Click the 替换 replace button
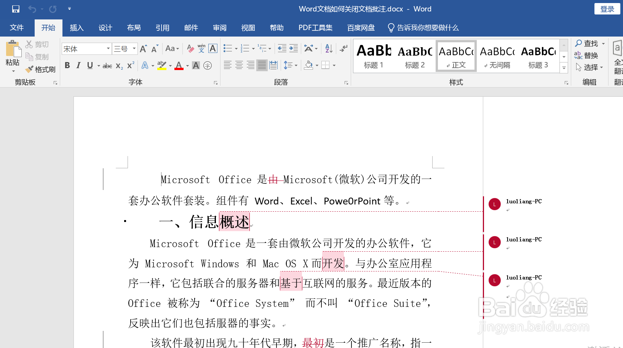The height and width of the screenshot is (348, 623). 586,56
